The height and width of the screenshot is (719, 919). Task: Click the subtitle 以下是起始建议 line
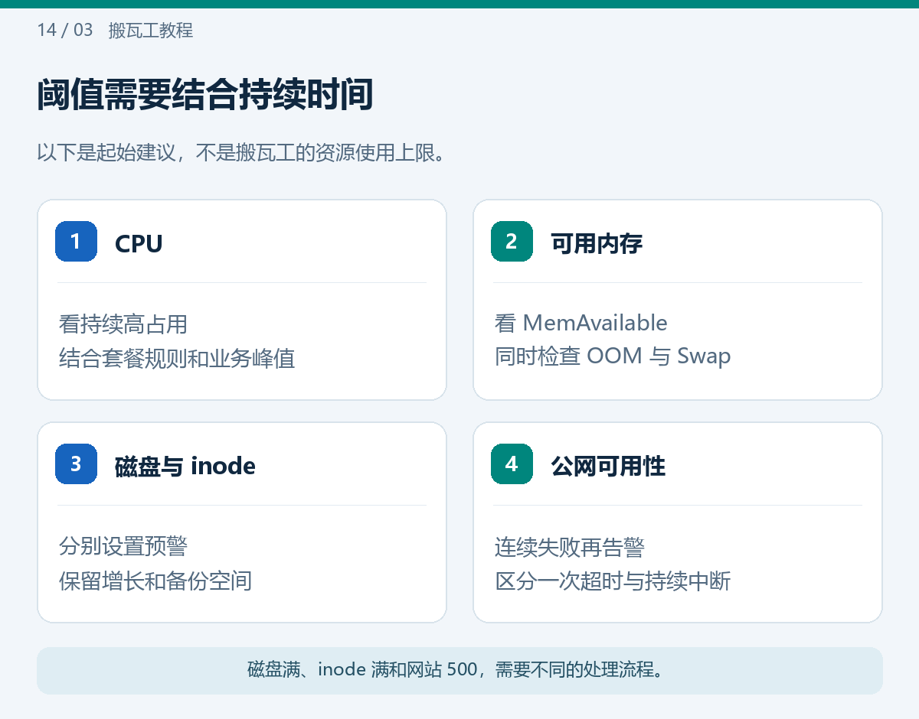click(x=241, y=153)
